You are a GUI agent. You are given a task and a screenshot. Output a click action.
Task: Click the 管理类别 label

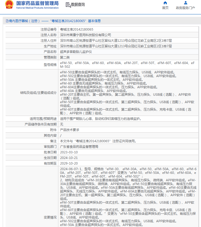point(50,57)
